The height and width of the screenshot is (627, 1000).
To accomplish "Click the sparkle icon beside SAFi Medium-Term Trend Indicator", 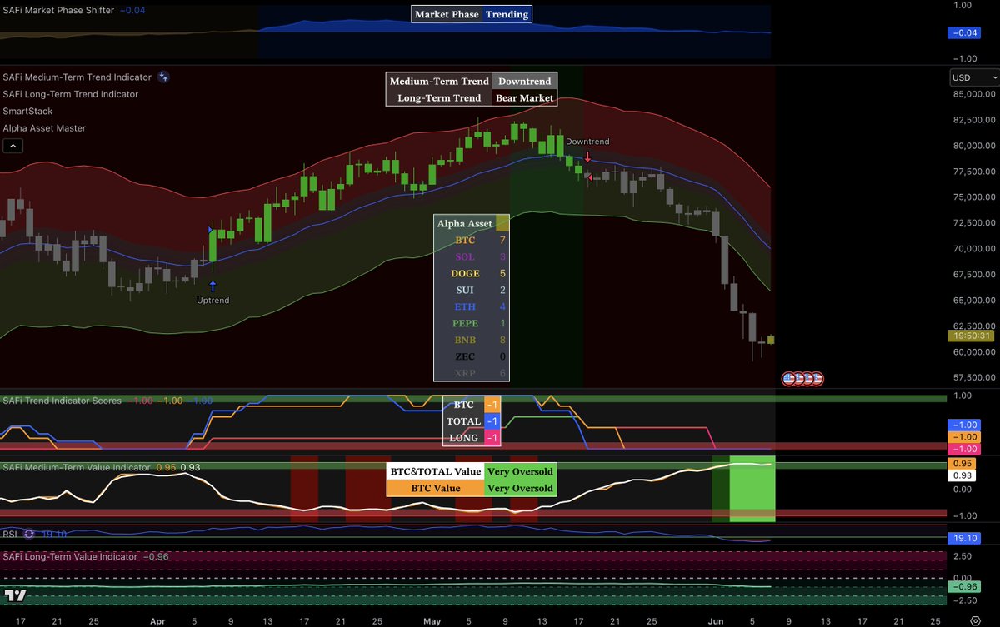I will click(164, 77).
